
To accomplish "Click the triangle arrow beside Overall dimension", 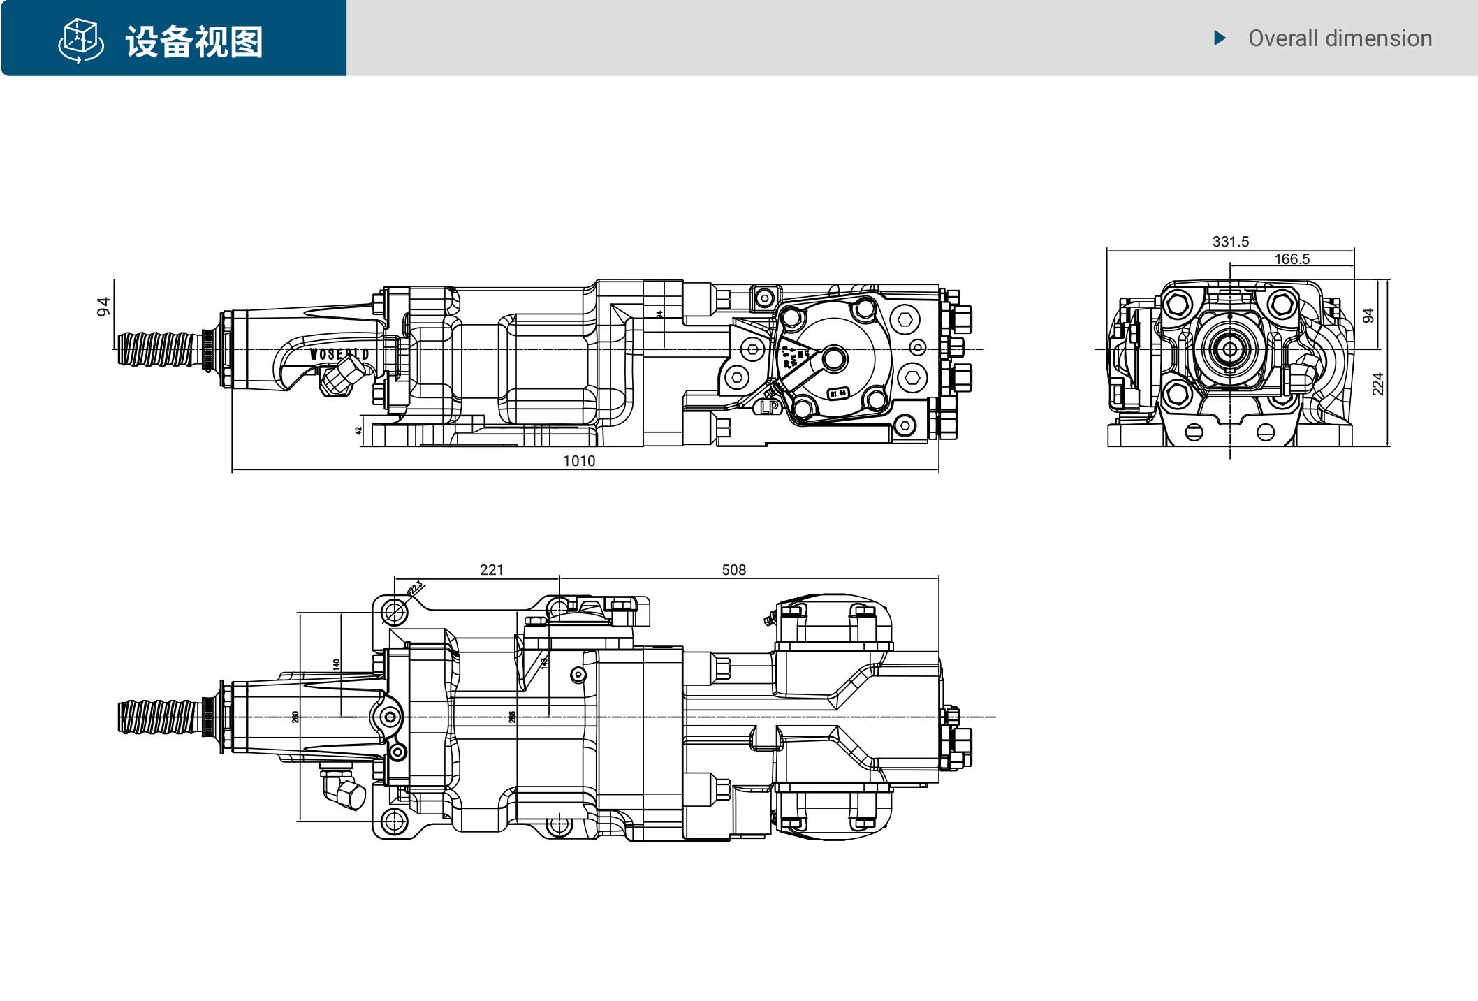I will (x=1220, y=38).
